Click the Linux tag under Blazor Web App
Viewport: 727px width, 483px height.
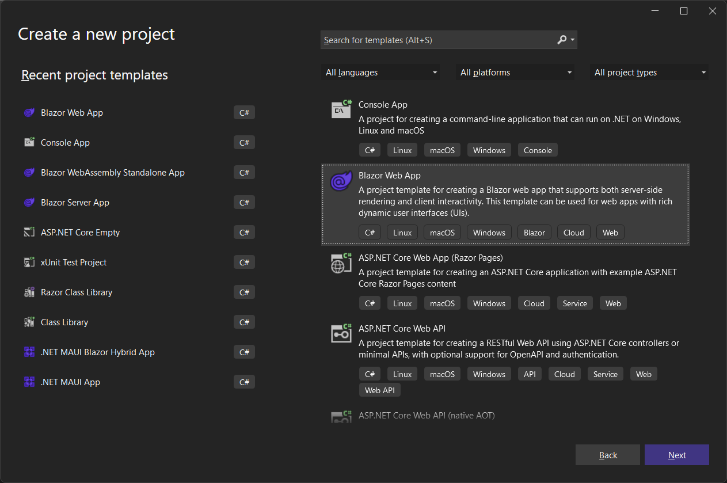coord(402,233)
